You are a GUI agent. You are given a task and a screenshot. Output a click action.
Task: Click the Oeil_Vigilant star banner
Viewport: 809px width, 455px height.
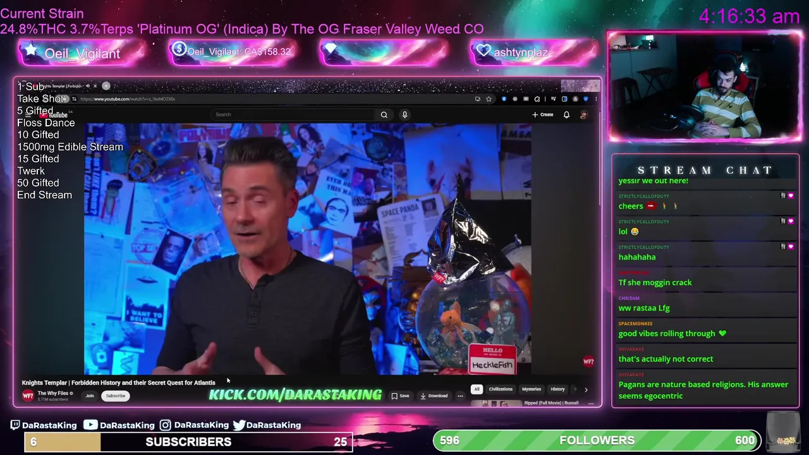point(81,53)
